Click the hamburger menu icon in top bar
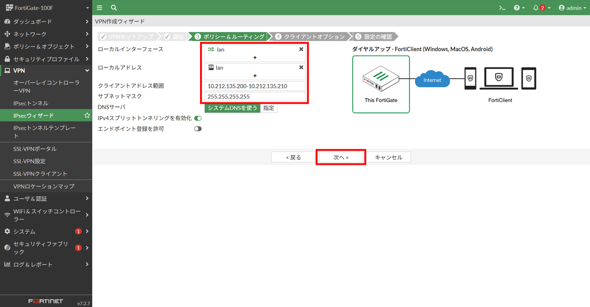 click(x=100, y=8)
